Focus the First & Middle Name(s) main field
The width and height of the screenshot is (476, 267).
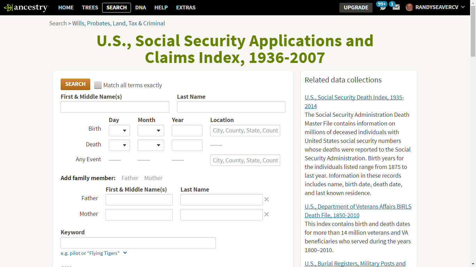coord(115,107)
